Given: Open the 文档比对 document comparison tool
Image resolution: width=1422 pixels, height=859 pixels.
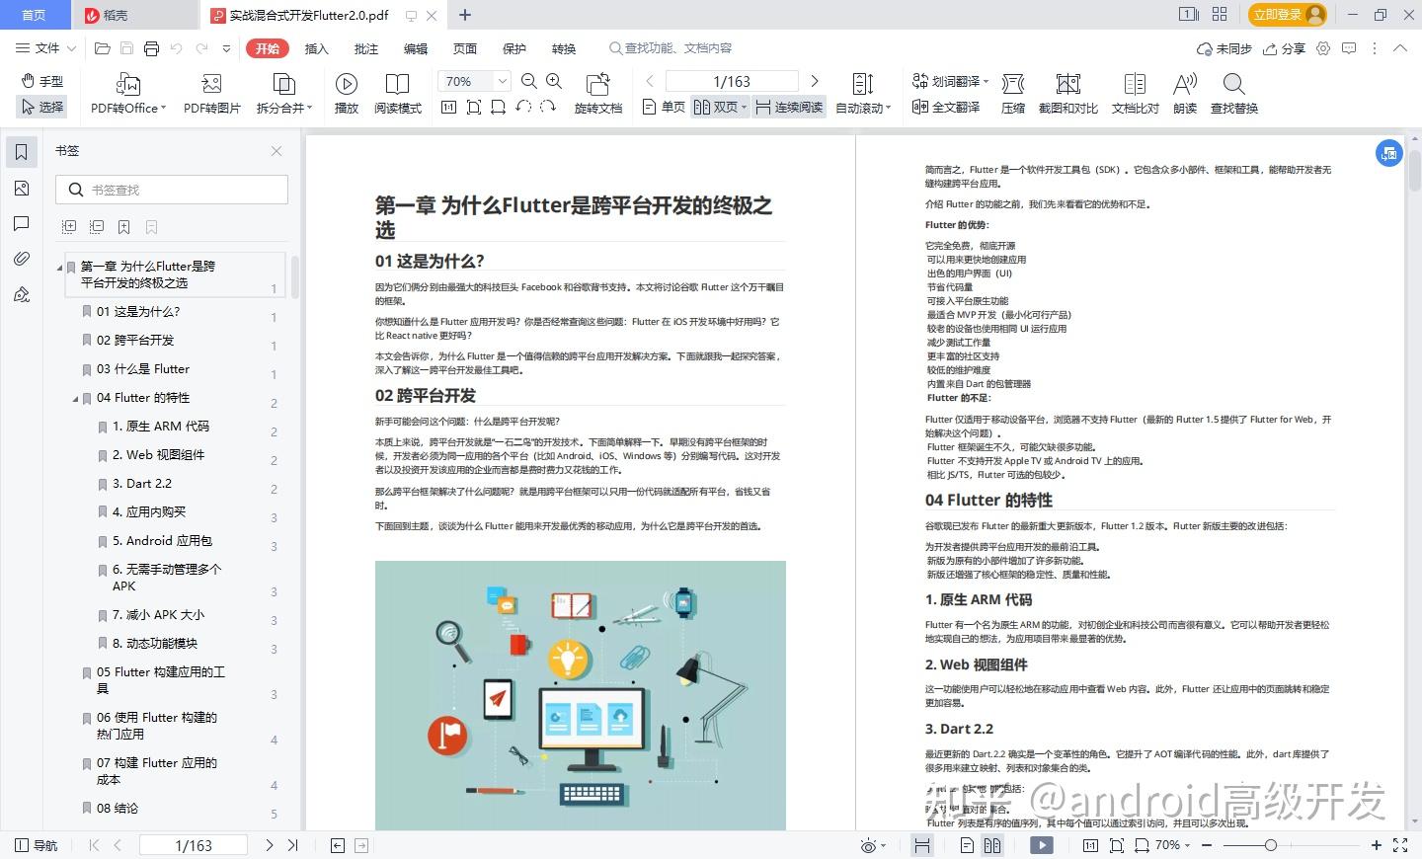Looking at the screenshot, I should coord(1134,94).
